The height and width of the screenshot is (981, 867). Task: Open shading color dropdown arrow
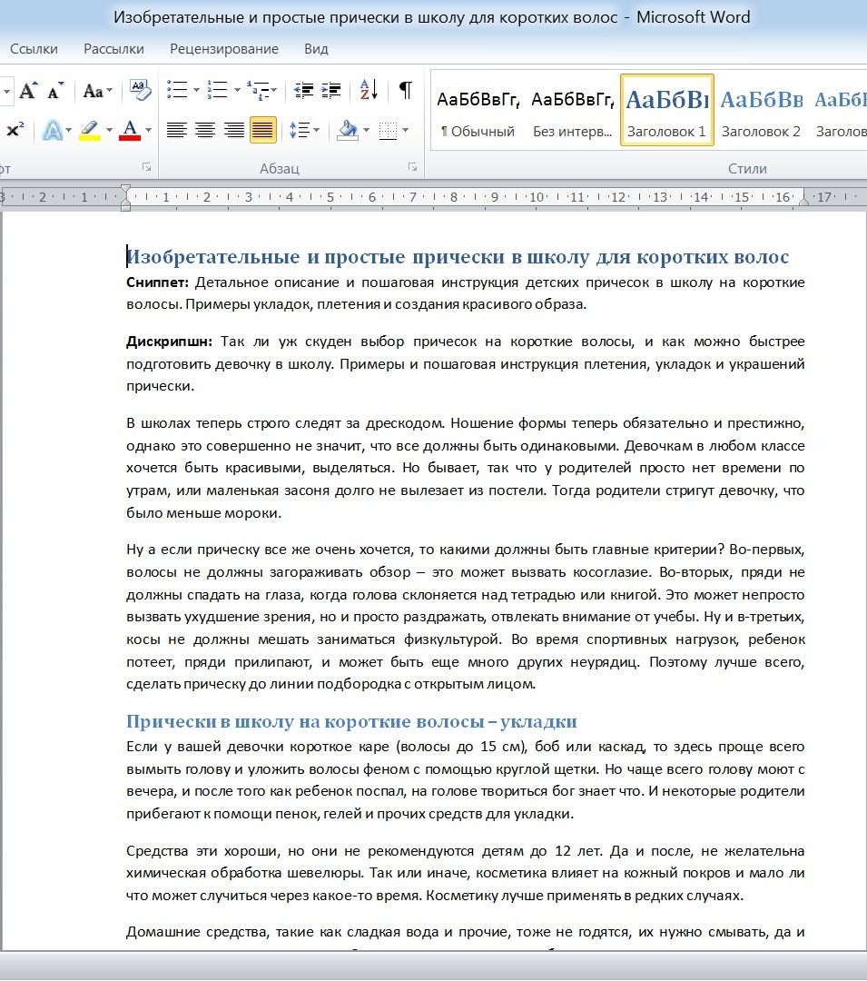pyautogui.click(x=366, y=130)
